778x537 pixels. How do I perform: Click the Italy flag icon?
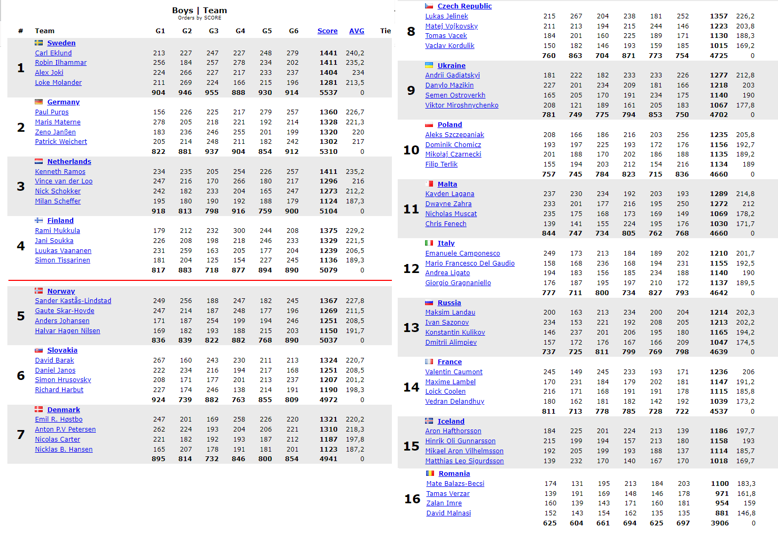pos(429,243)
